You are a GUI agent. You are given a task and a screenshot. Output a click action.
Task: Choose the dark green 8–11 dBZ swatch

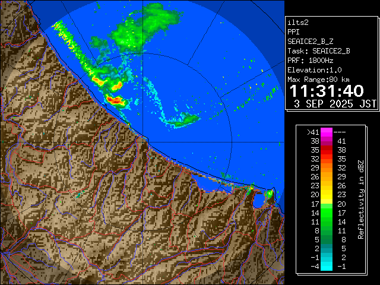[x=326, y=230]
